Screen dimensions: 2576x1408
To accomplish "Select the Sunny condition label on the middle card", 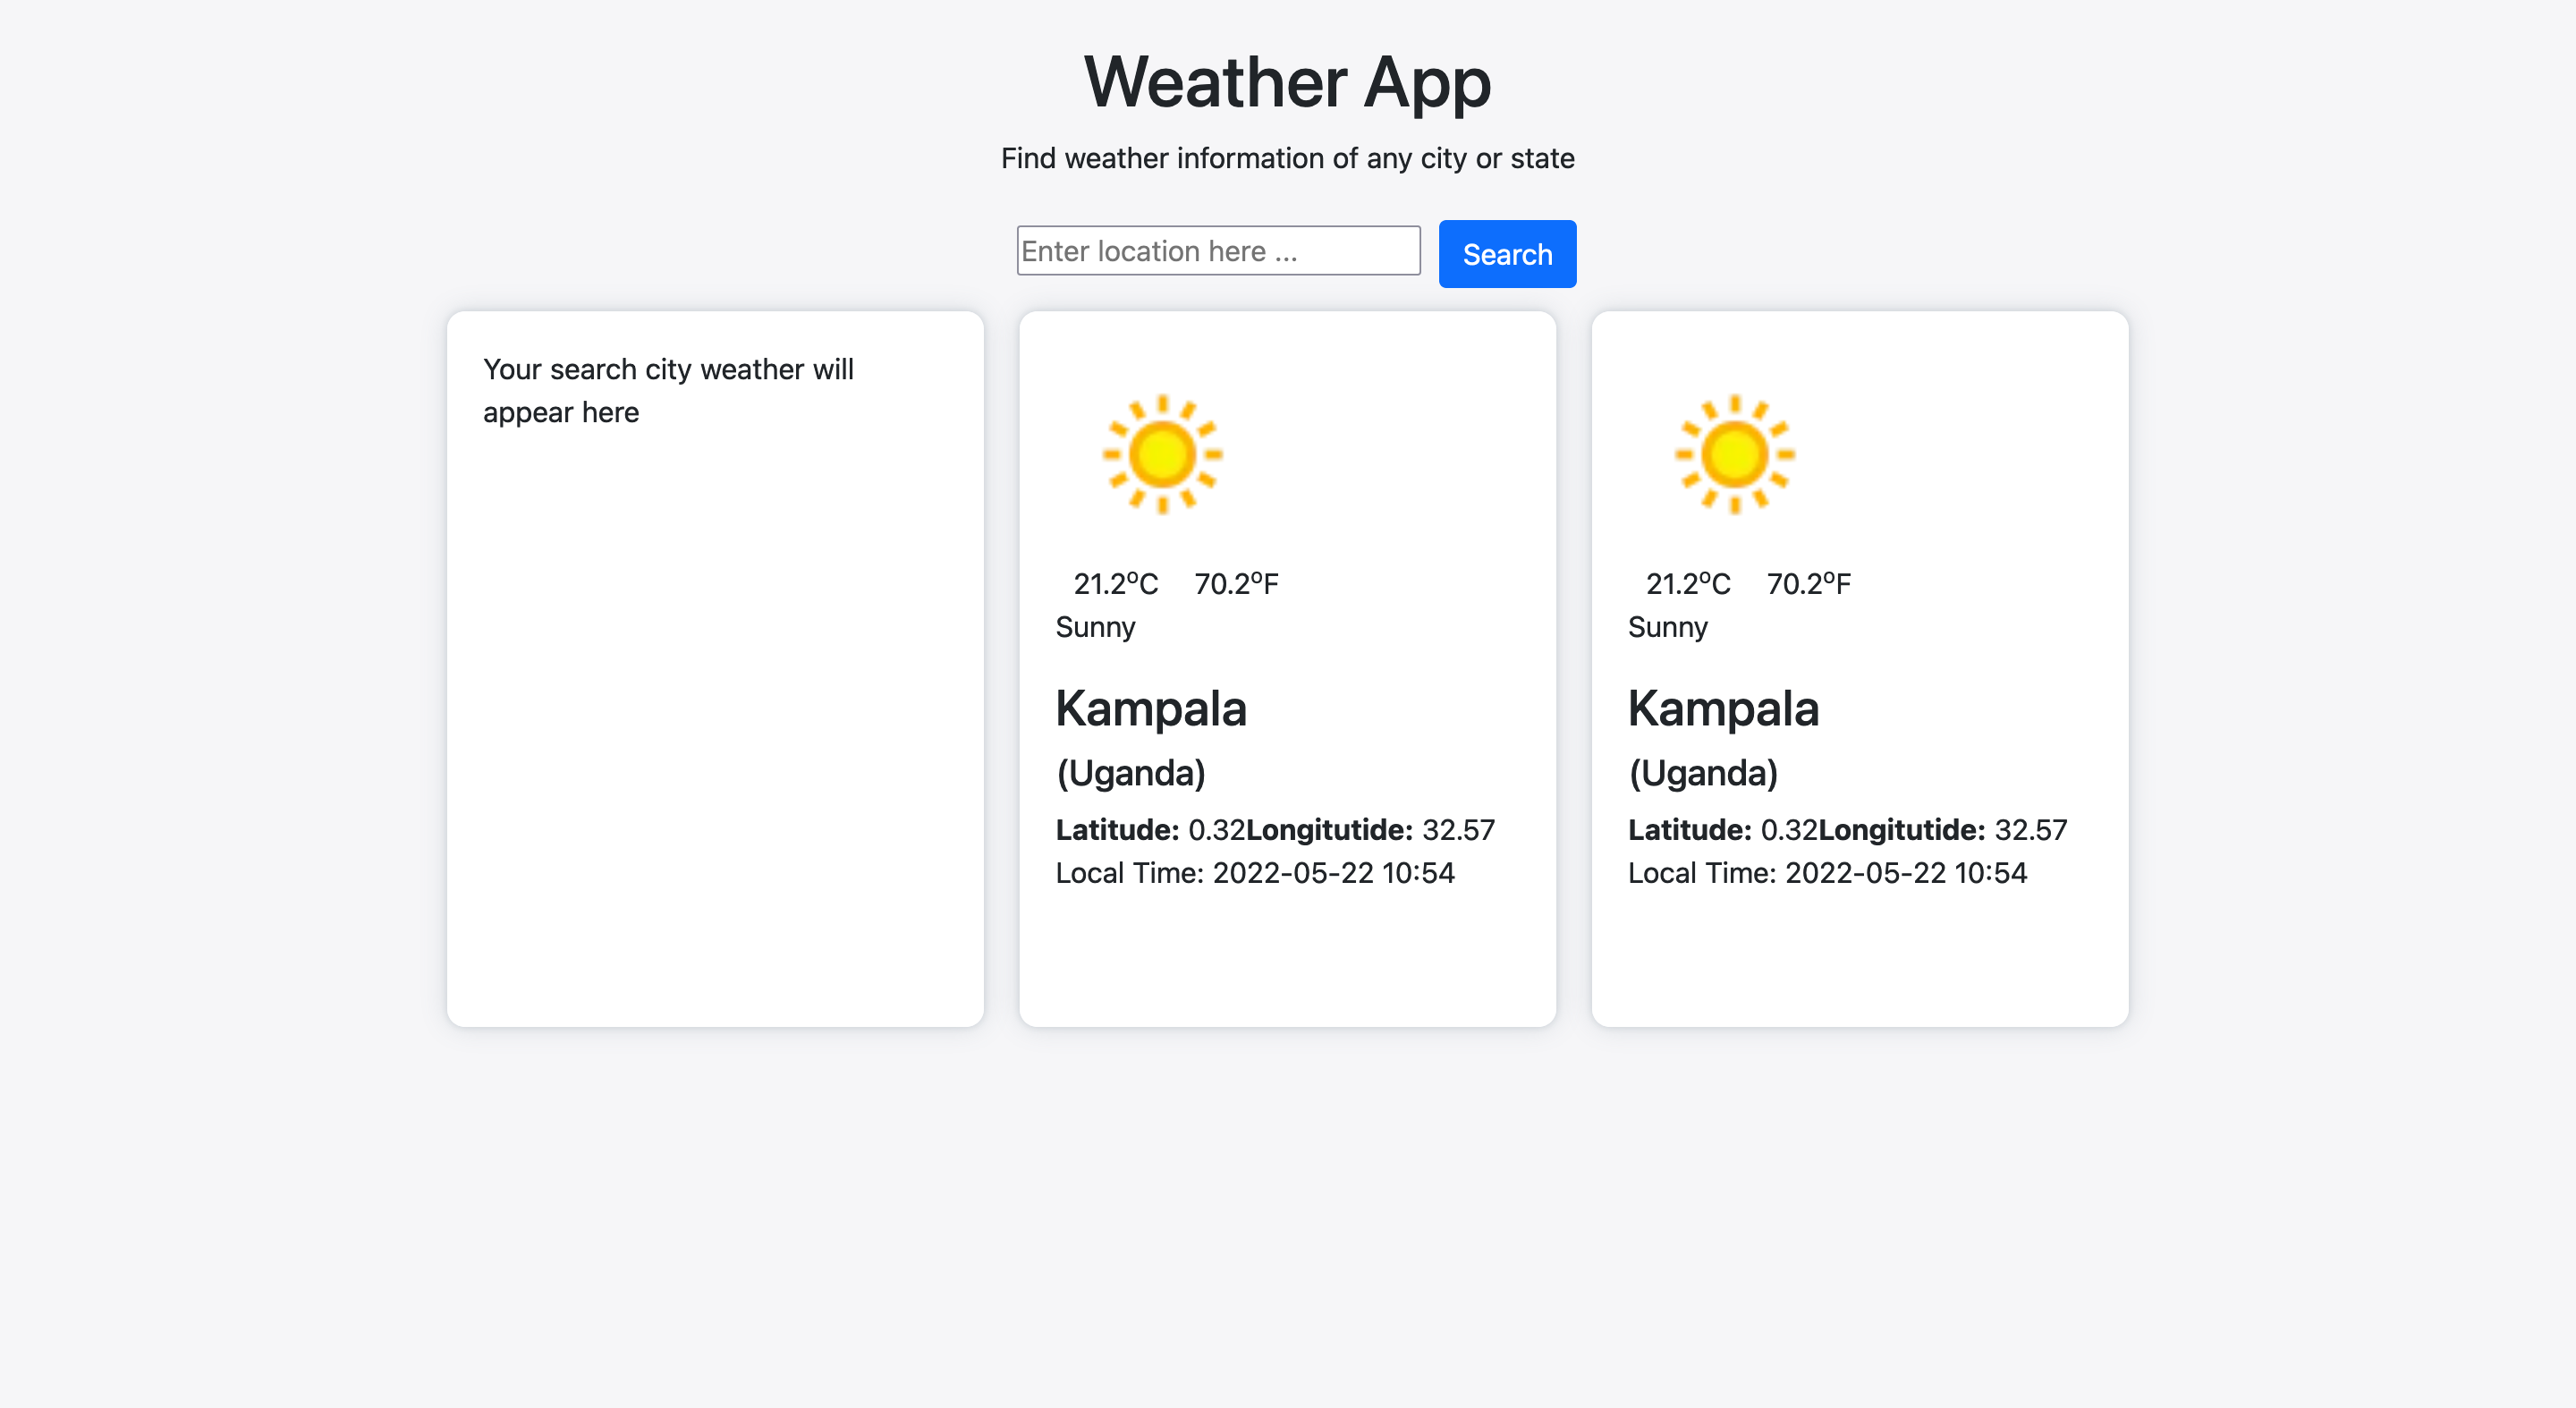I will (1095, 627).
